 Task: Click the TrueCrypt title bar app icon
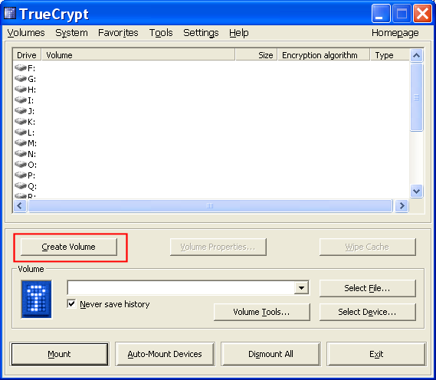[x=10, y=13]
